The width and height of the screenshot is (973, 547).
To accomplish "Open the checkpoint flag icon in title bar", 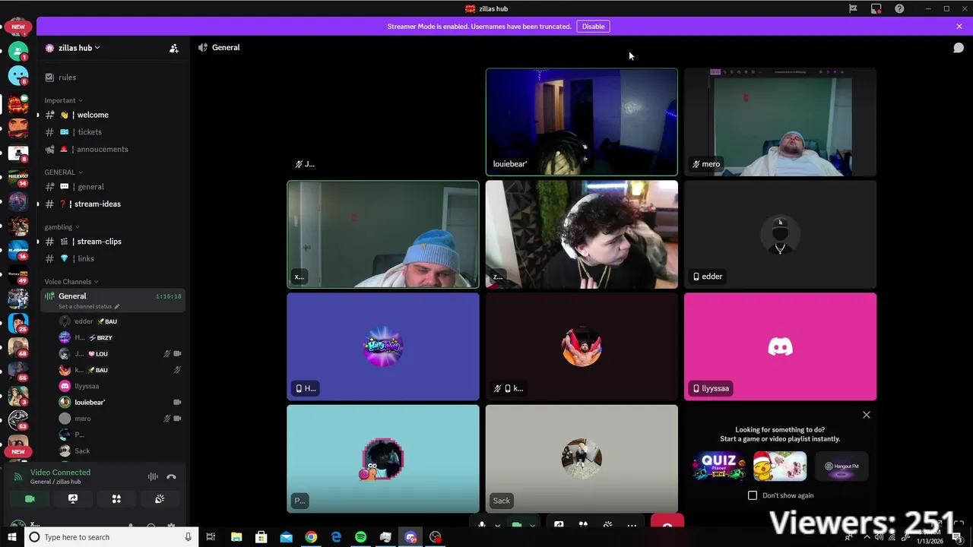I will tap(853, 8).
